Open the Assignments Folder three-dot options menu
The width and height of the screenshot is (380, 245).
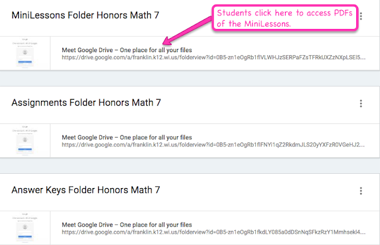(361, 104)
